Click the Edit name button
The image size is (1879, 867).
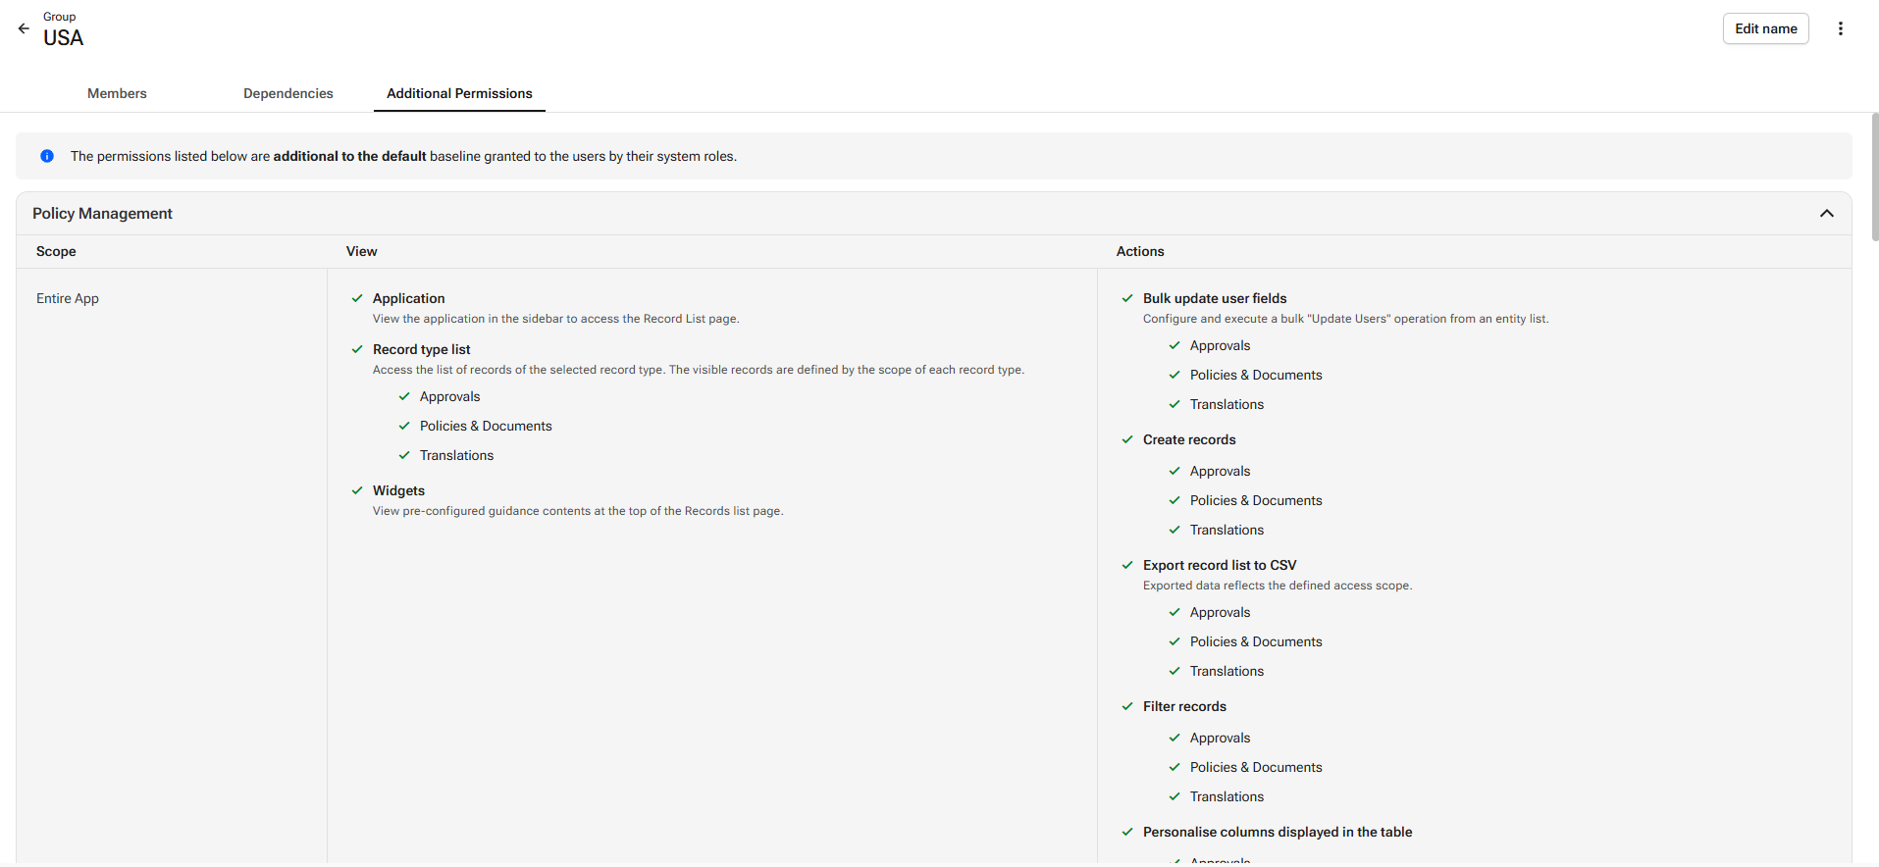pyautogui.click(x=1766, y=28)
